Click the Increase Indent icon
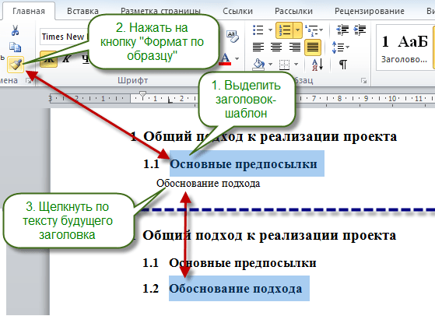The height and width of the screenshot is (316, 435). pyautogui.click(x=360, y=30)
